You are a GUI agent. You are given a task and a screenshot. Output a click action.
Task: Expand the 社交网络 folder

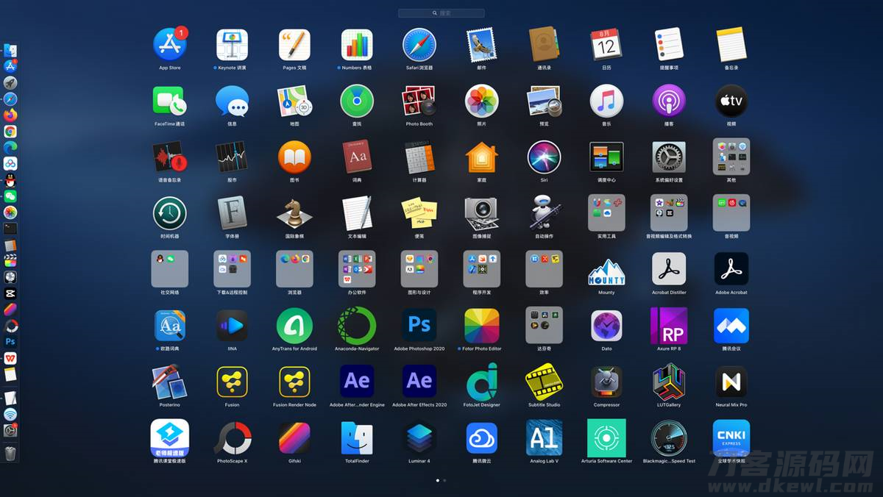point(169,269)
